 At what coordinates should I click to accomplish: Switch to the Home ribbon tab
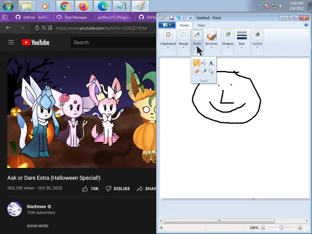coord(184,25)
